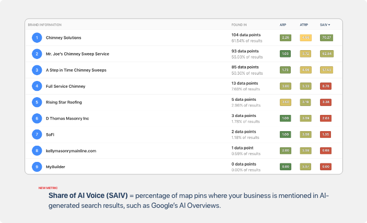Click the '5 data points' text
Image resolution: width=367 pixels, height=223 pixels.
[244, 100]
